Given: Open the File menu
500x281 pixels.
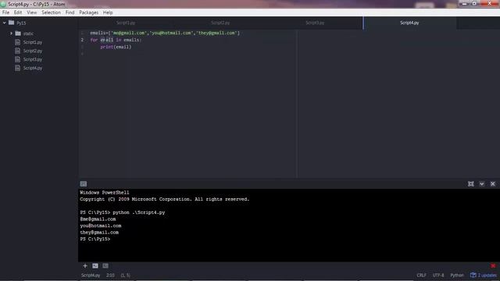Looking at the screenshot, I should [5, 12].
